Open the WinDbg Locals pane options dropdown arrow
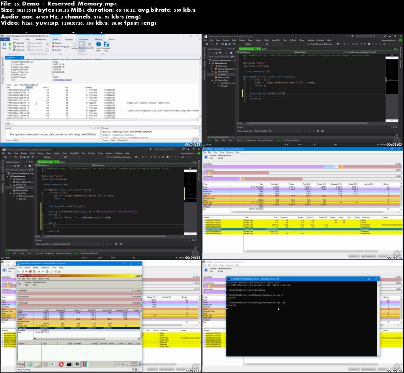This screenshot has width=404, height=373. point(92,128)
